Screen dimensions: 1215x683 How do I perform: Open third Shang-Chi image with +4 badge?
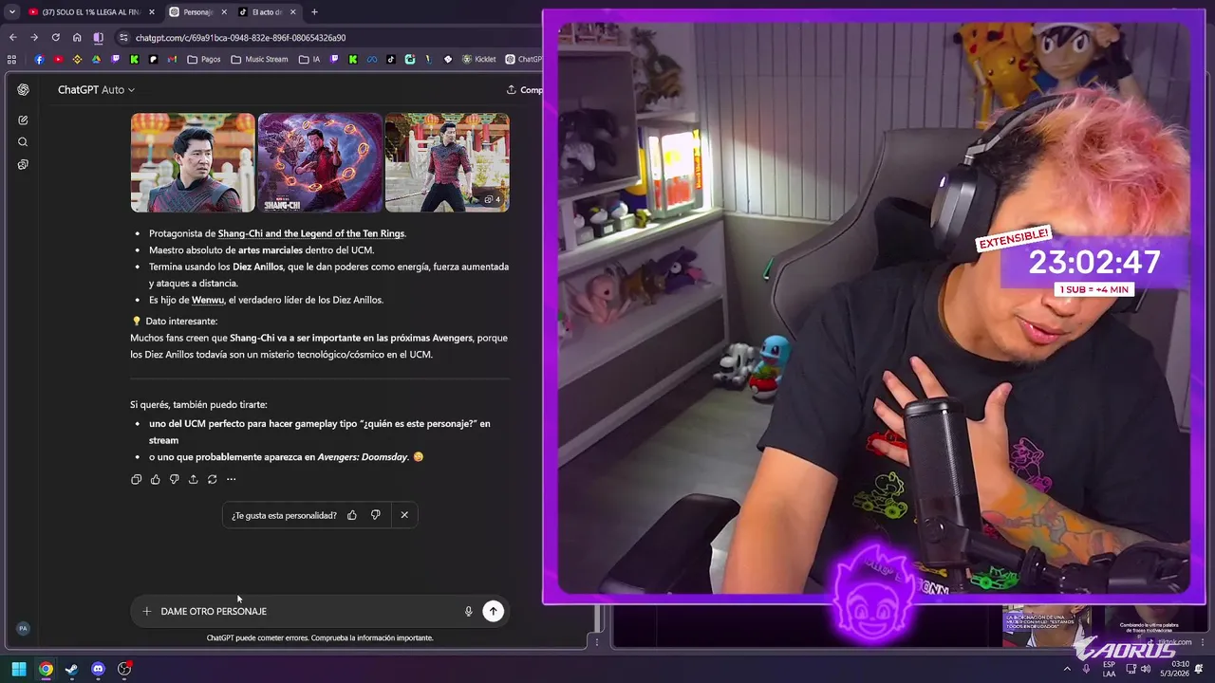[447, 162]
